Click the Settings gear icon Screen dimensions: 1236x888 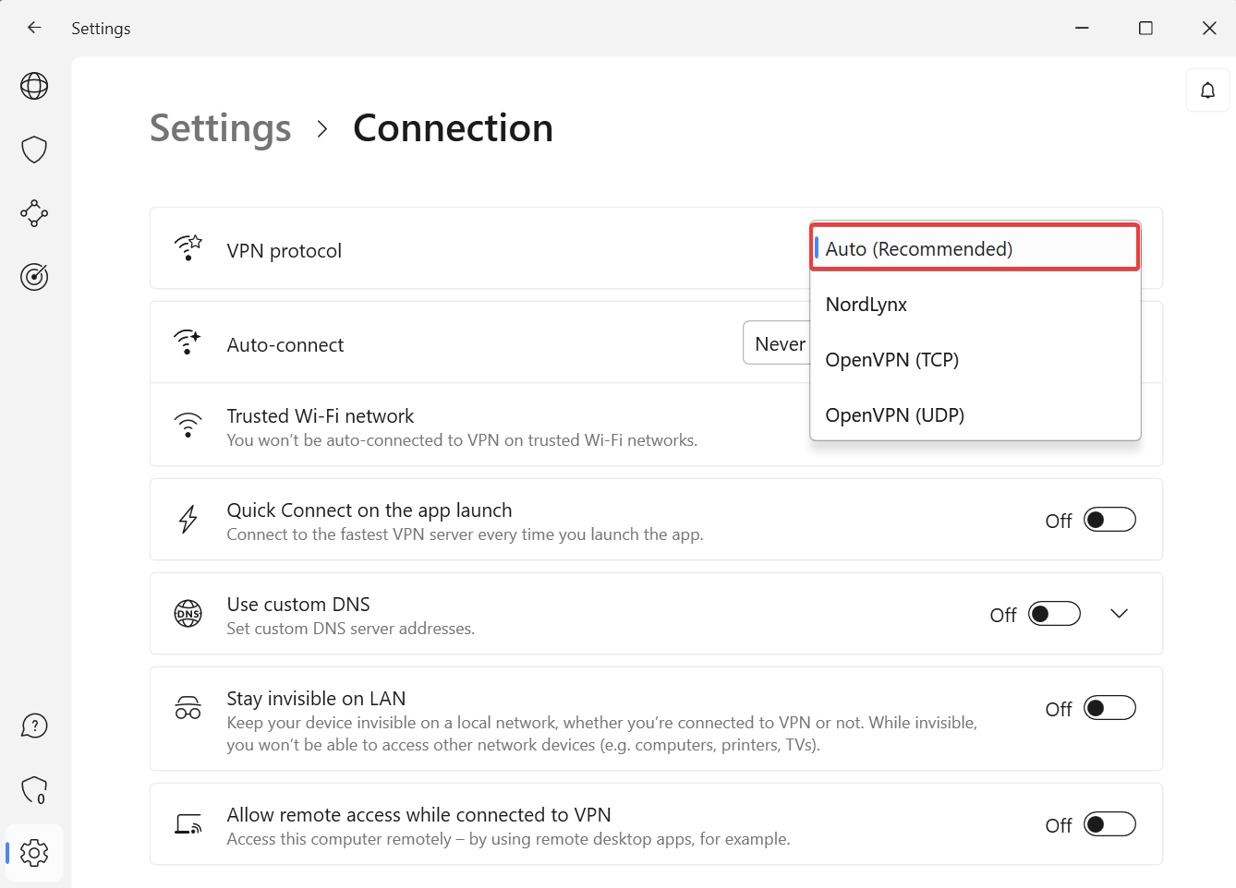(x=33, y=853)
